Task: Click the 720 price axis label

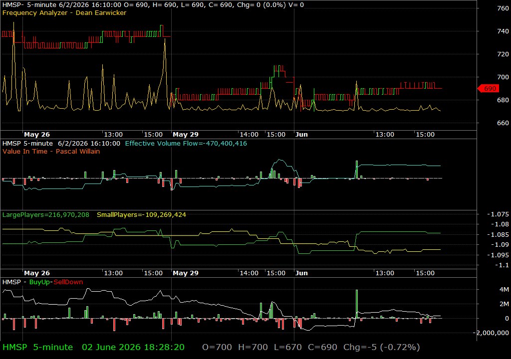Action: [503, 54]
